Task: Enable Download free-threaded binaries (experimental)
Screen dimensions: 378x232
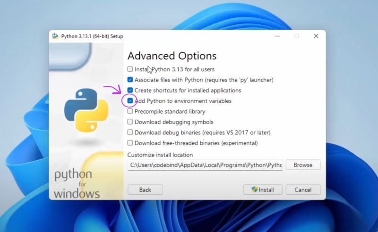Action: click(130, 143)
